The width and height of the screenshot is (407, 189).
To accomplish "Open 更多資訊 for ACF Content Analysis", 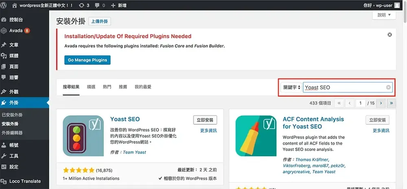I will [381, 130].
